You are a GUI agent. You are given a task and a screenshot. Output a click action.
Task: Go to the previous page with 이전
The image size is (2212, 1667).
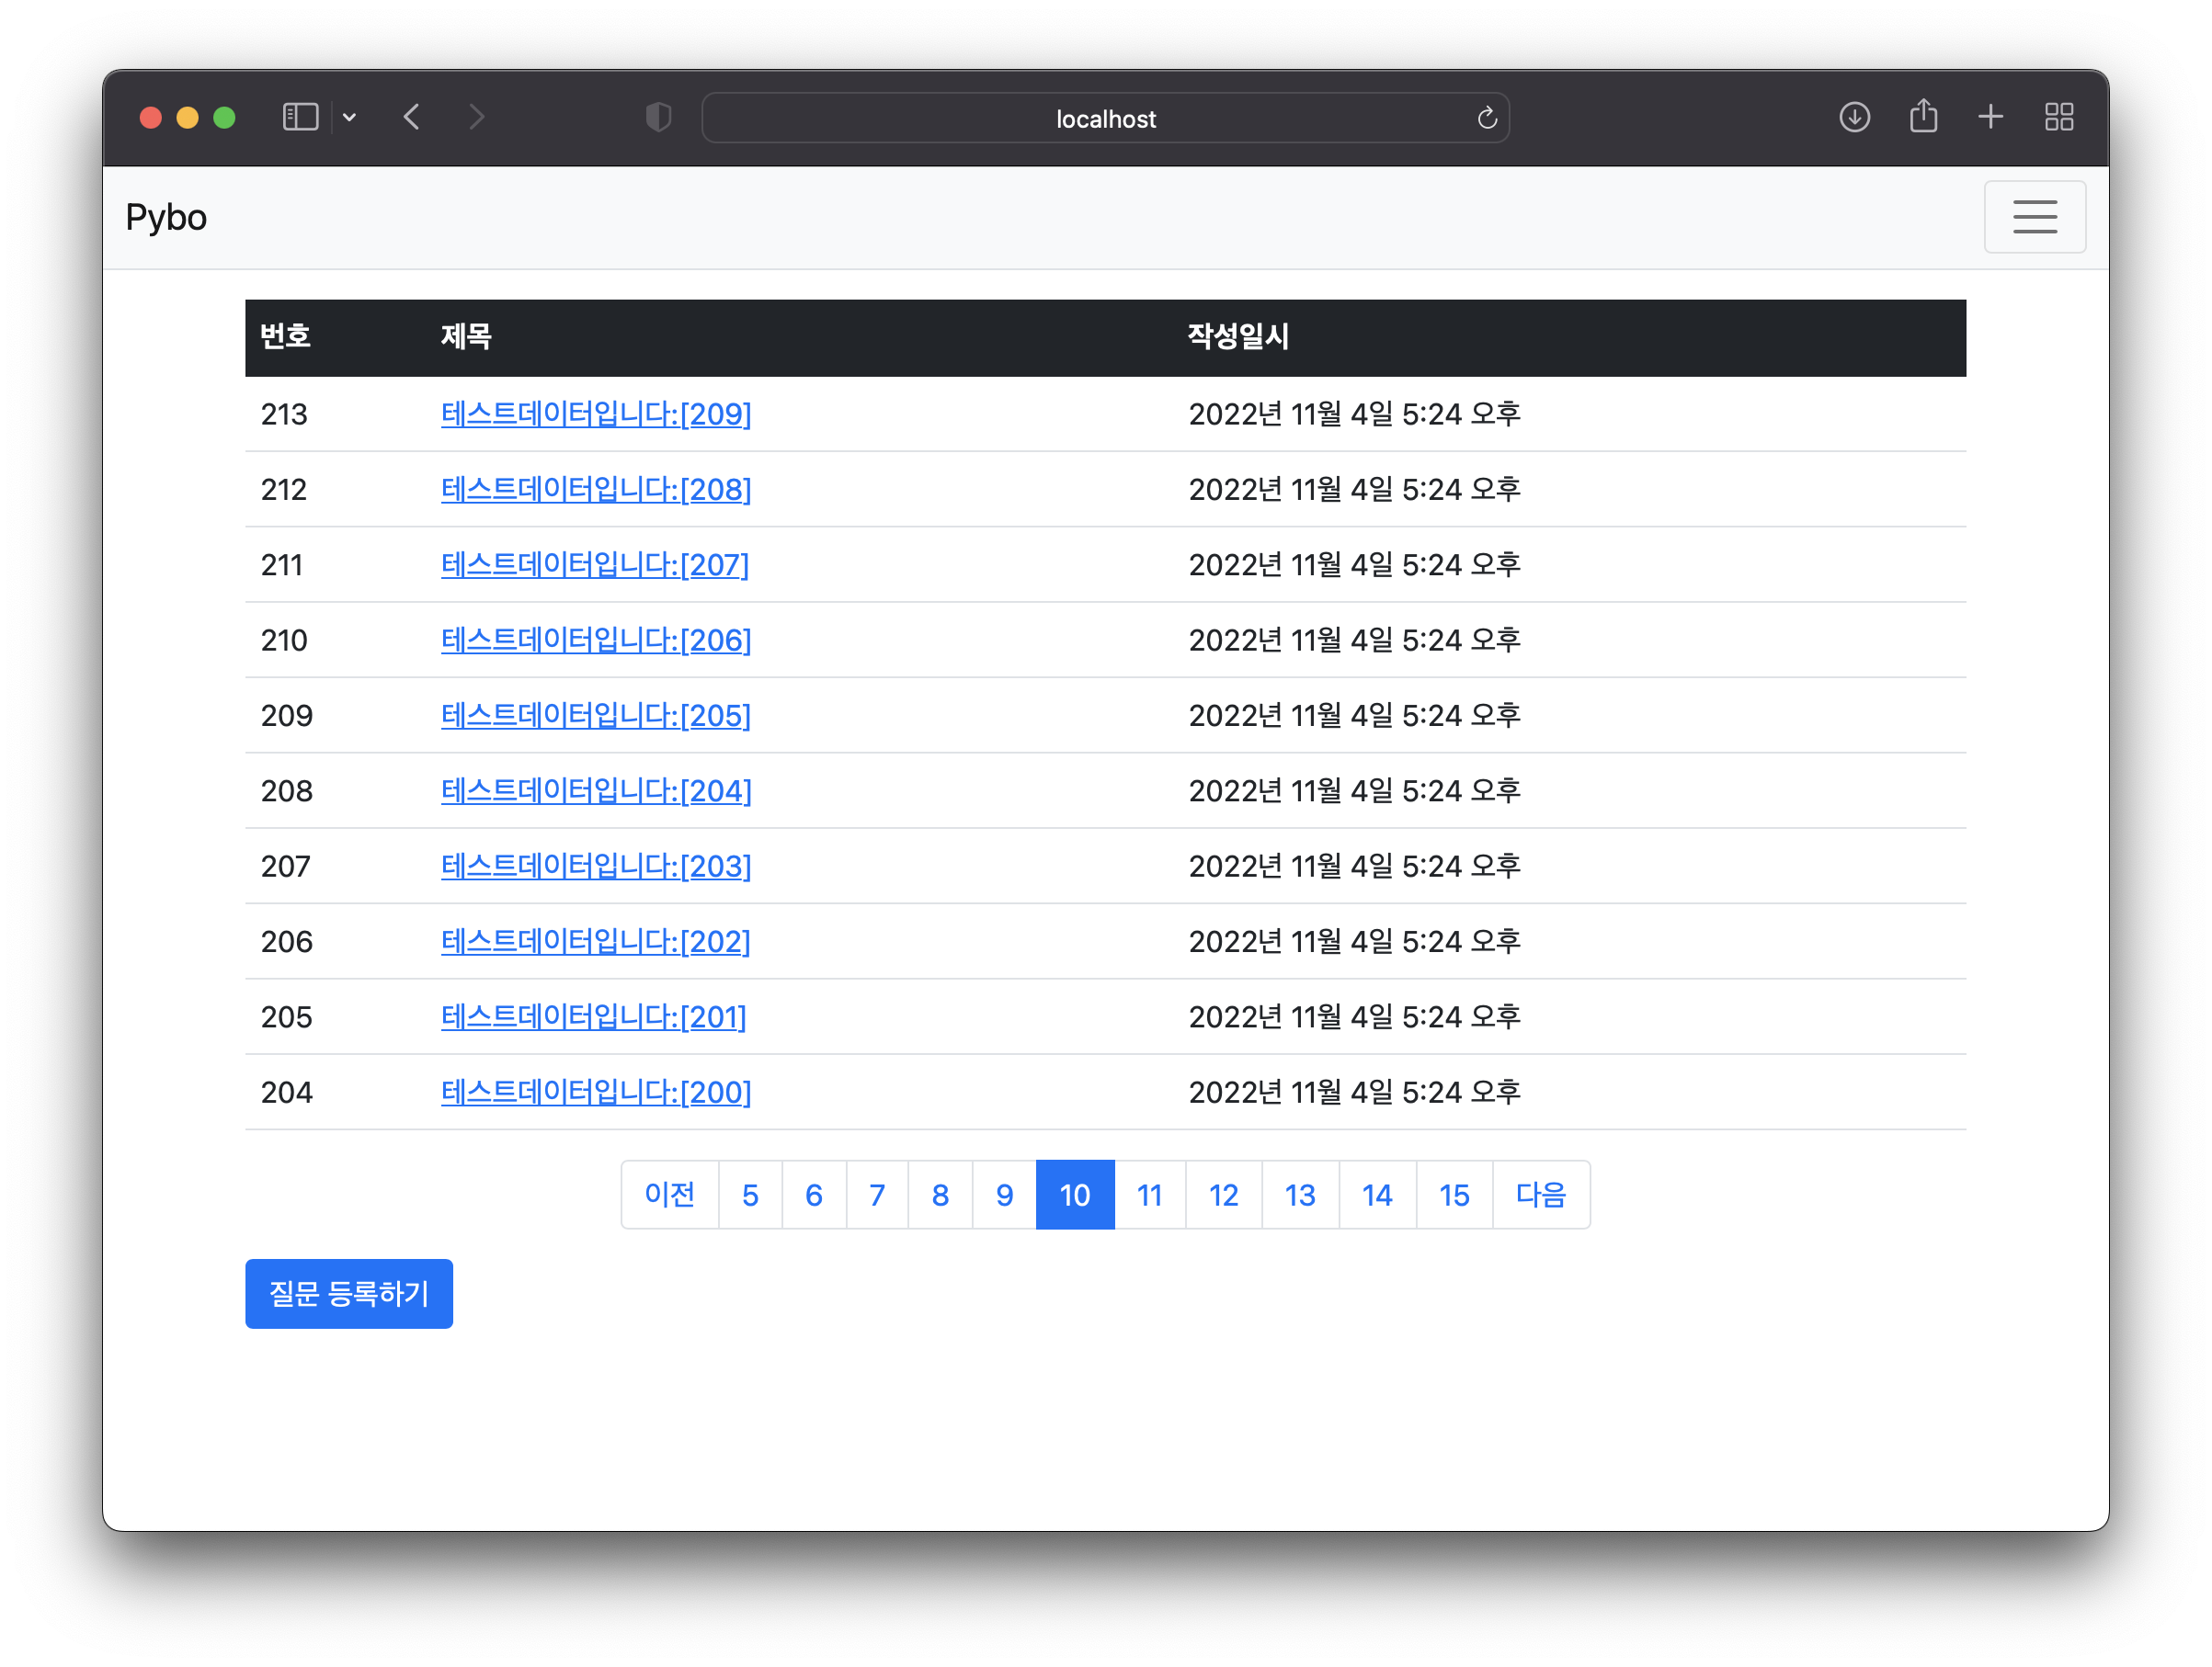669,1195
